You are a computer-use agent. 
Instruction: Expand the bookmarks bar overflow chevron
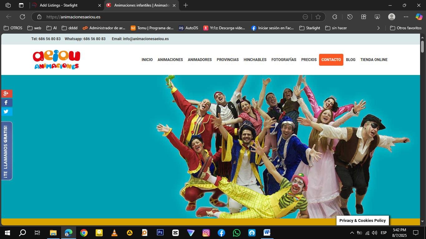379,28
